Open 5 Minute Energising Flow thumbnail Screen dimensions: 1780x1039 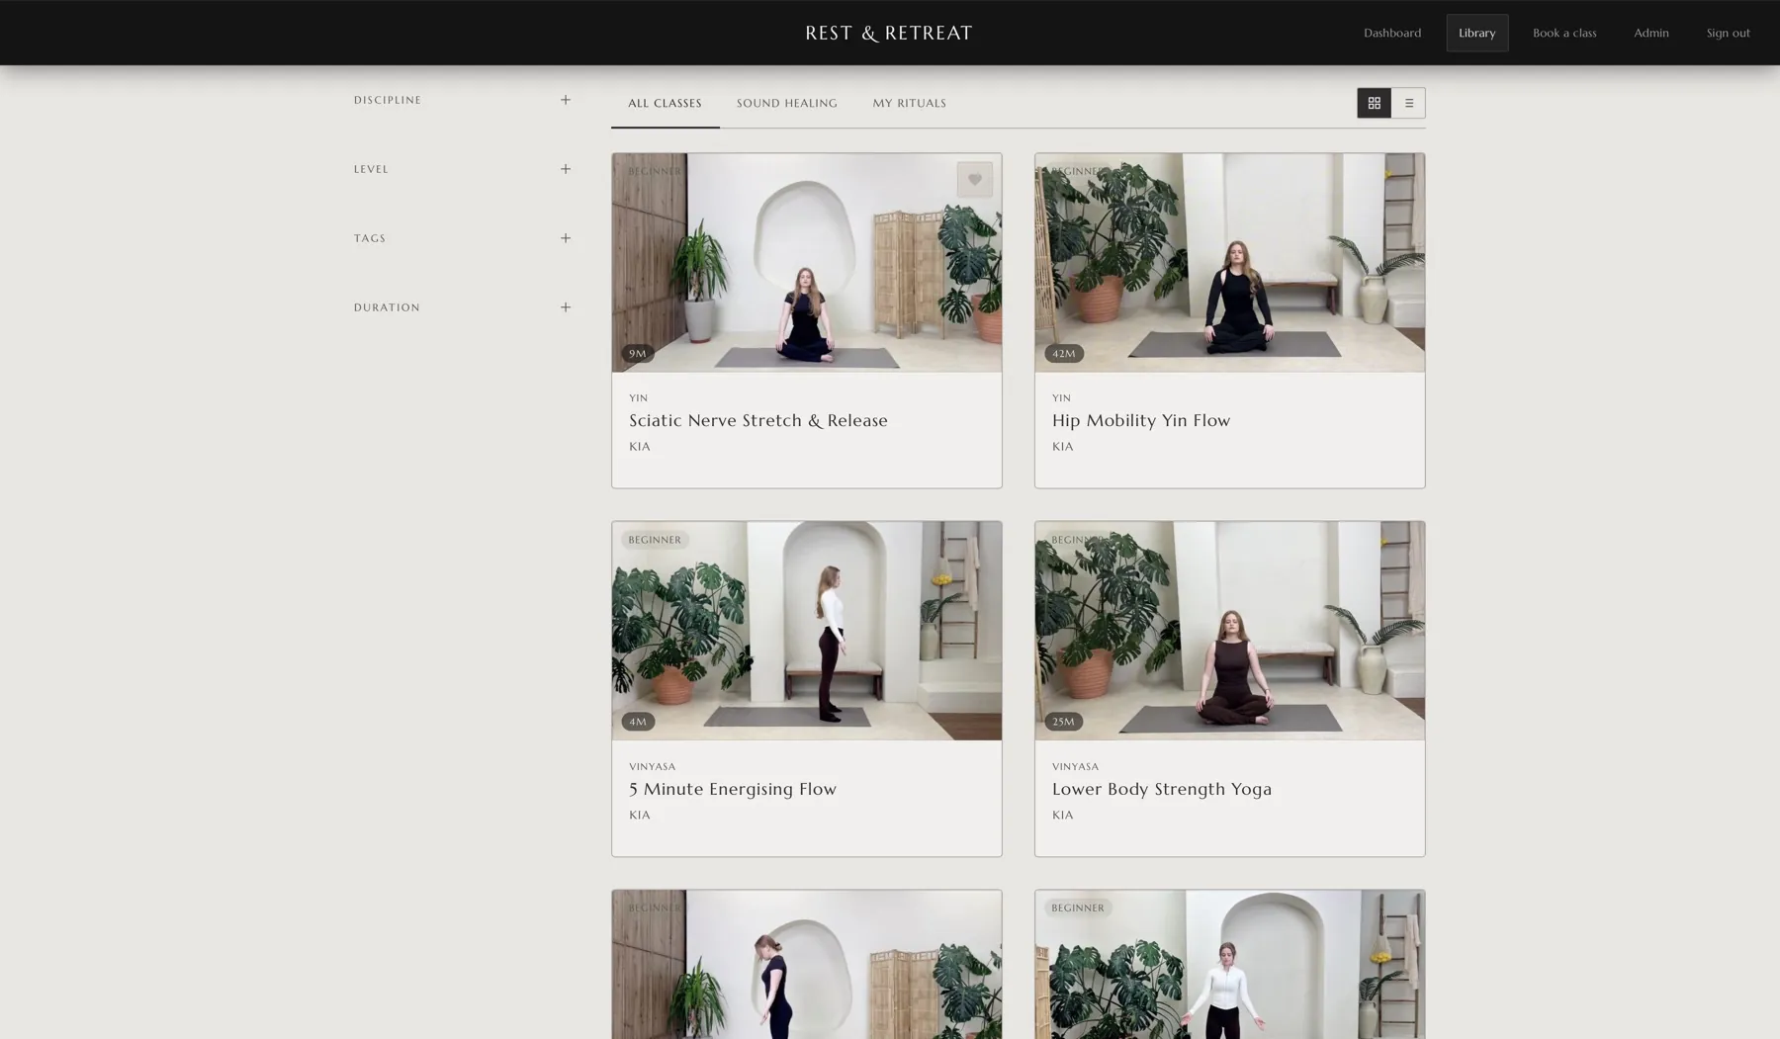pos(806,631)
